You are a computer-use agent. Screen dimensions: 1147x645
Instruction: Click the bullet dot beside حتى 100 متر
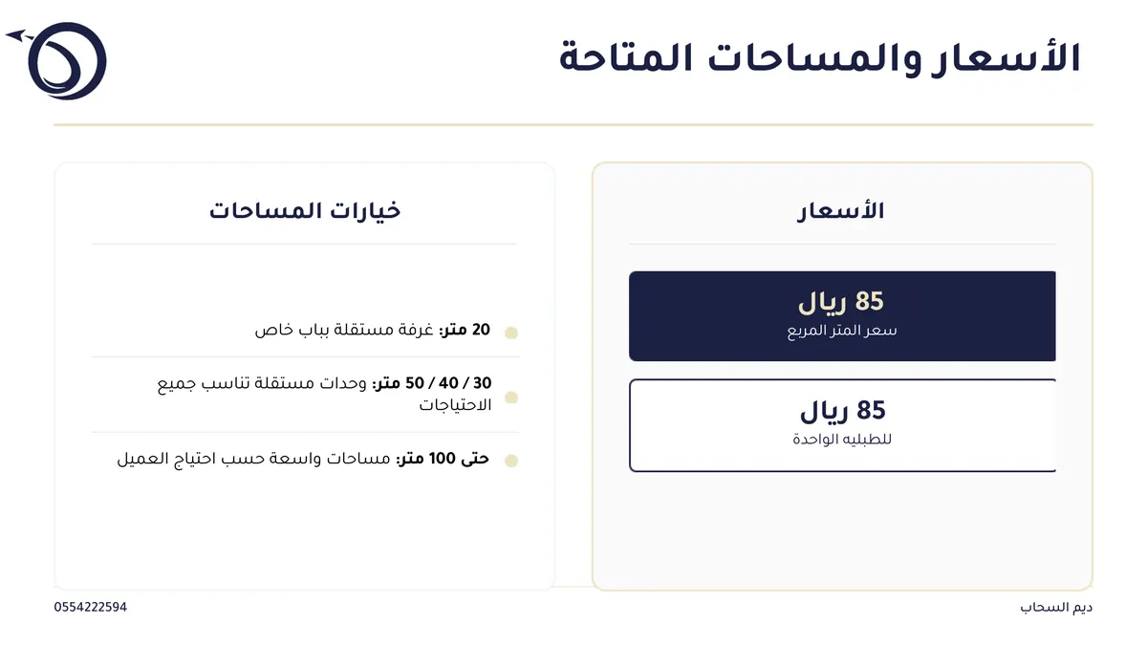click(x=511, y=462)
